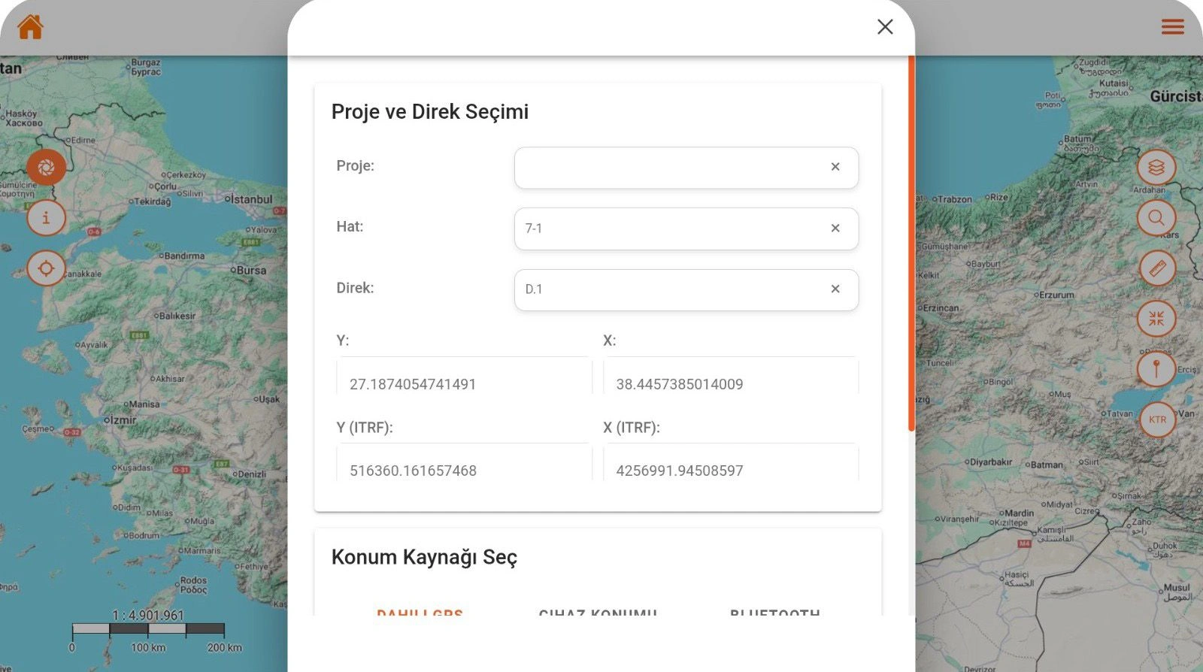Open the map search tool
Screen dimensions: 1203x672
pyautogui.click(x=1156, y=218)
